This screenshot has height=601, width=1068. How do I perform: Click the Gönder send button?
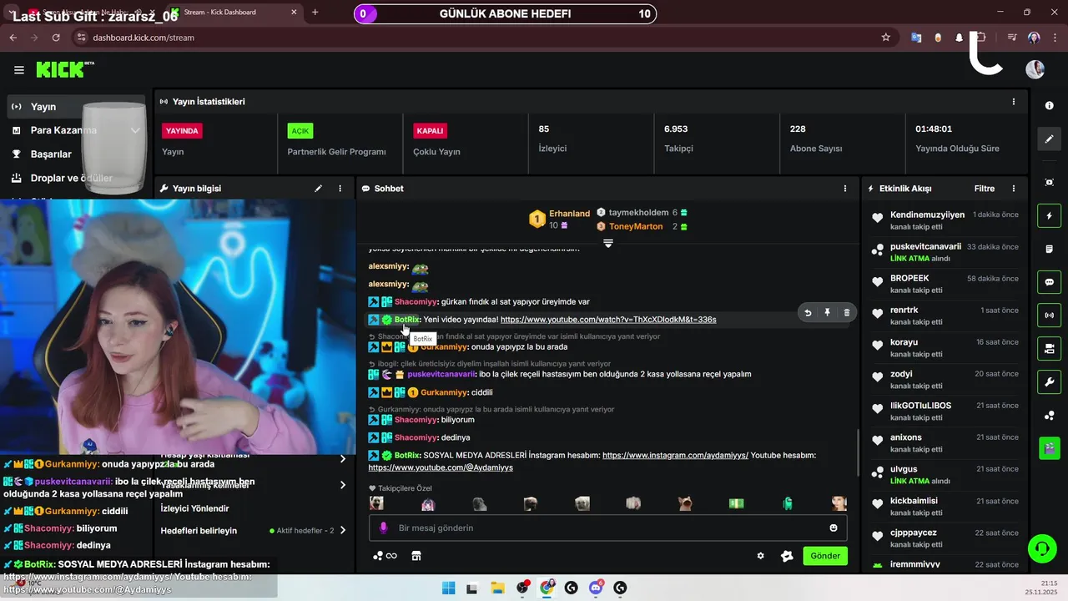point(825,556)
